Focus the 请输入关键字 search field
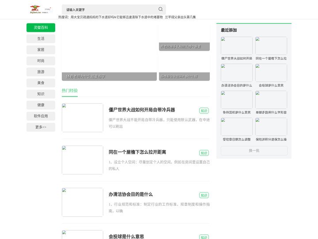Image resolution: width=318 pixels, height=239 pixels. 114,10
